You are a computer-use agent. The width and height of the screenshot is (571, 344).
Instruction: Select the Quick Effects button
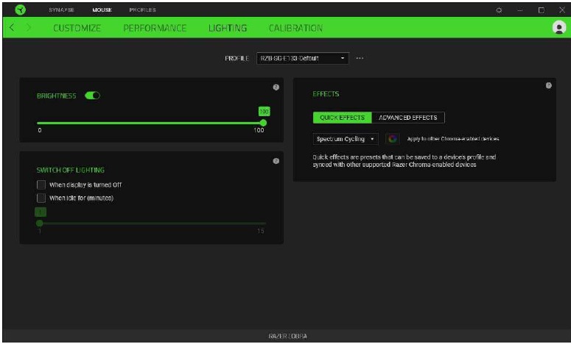342,118
